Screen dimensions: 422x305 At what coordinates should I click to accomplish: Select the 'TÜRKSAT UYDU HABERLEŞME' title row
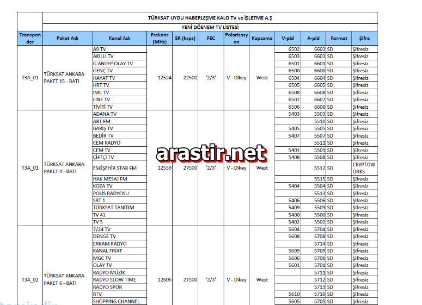210,18
